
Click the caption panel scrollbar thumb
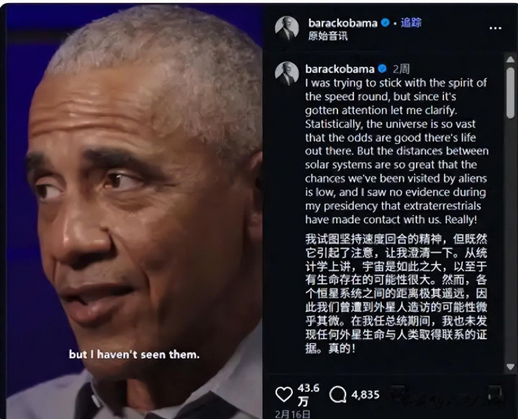[x=510, y=93]
